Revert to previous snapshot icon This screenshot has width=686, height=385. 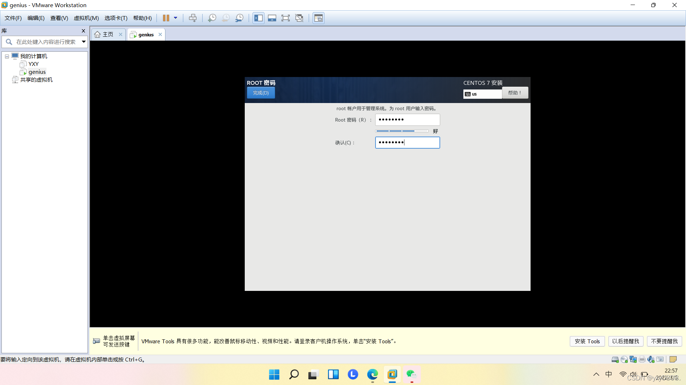tap(226, 18)
